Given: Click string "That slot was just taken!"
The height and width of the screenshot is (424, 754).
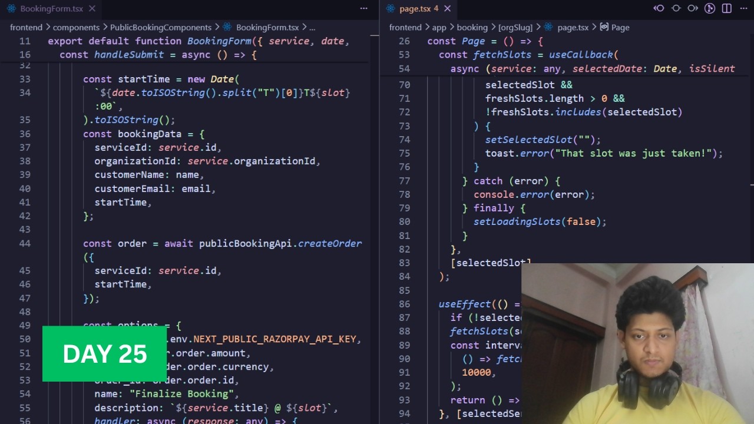Looking at the screenshot, I should click(633, 153).
